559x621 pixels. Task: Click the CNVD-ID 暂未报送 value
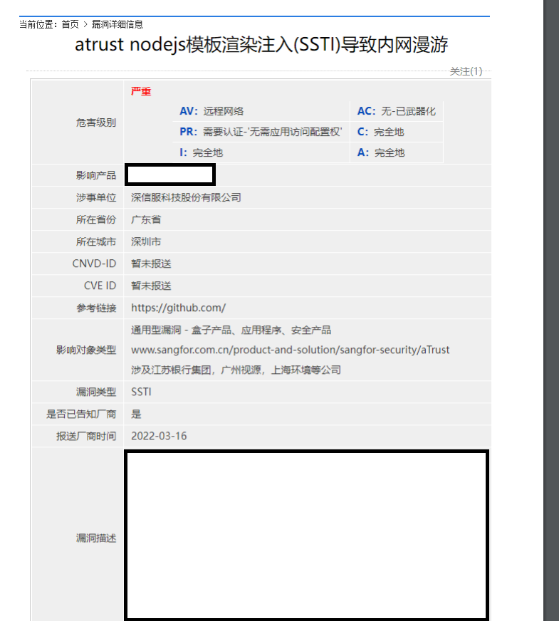(x=151, y=263)
